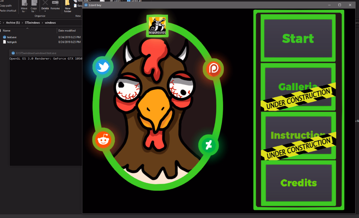Image resolution: width=359 pixels, height=218 pixels.
Task: Go to STSwindows folder in breadcrumb
Action: point(32,23)
